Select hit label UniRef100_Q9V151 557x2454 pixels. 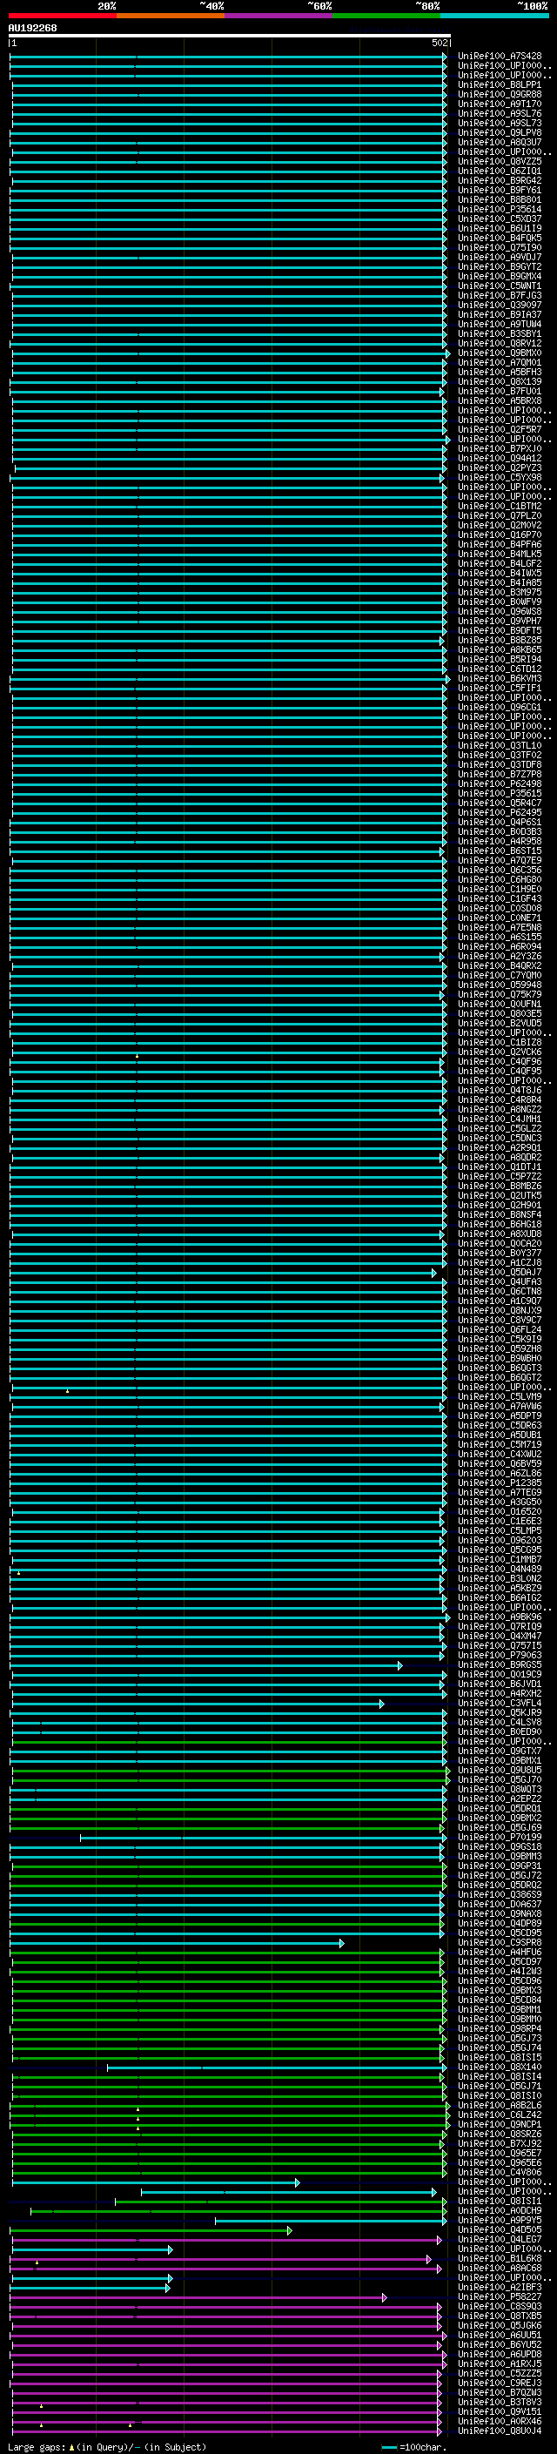pyautogui.click(x=500, y=2411)
